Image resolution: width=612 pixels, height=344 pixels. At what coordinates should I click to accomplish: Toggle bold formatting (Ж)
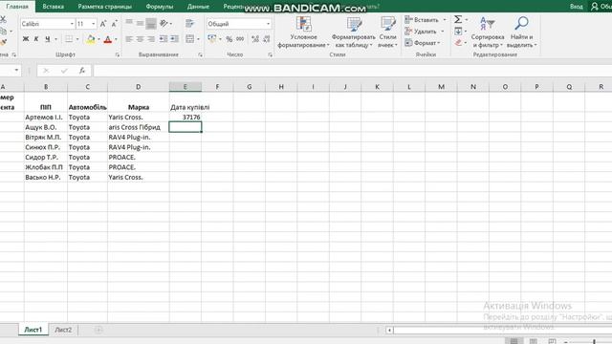coord(26,39)
